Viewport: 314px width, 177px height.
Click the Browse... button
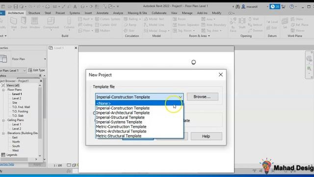[x=203, y=97]
